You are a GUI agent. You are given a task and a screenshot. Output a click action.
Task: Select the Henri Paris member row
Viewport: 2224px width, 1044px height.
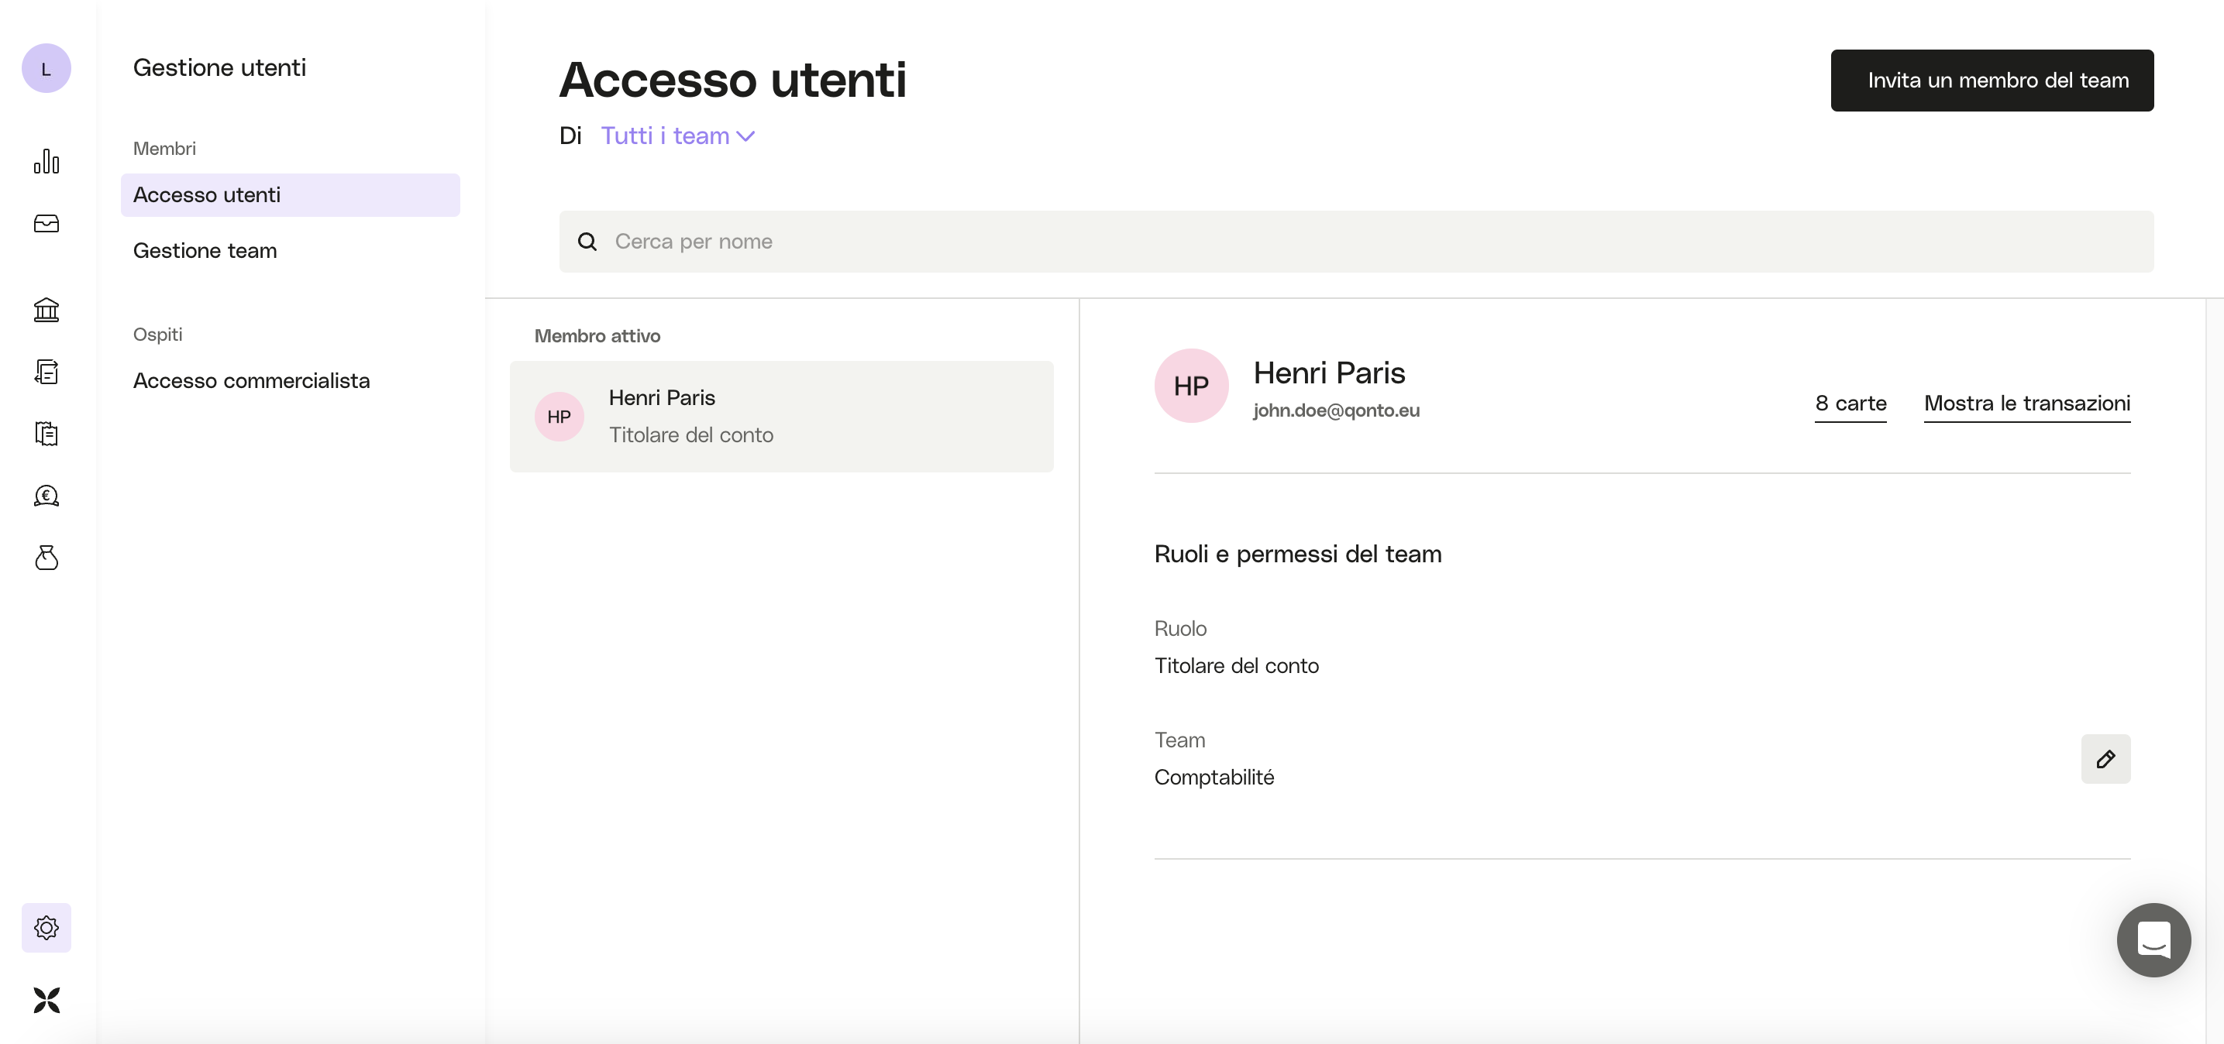coord(781,417)
